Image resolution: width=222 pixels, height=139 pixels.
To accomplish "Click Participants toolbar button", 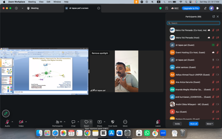I will (57, 123).
